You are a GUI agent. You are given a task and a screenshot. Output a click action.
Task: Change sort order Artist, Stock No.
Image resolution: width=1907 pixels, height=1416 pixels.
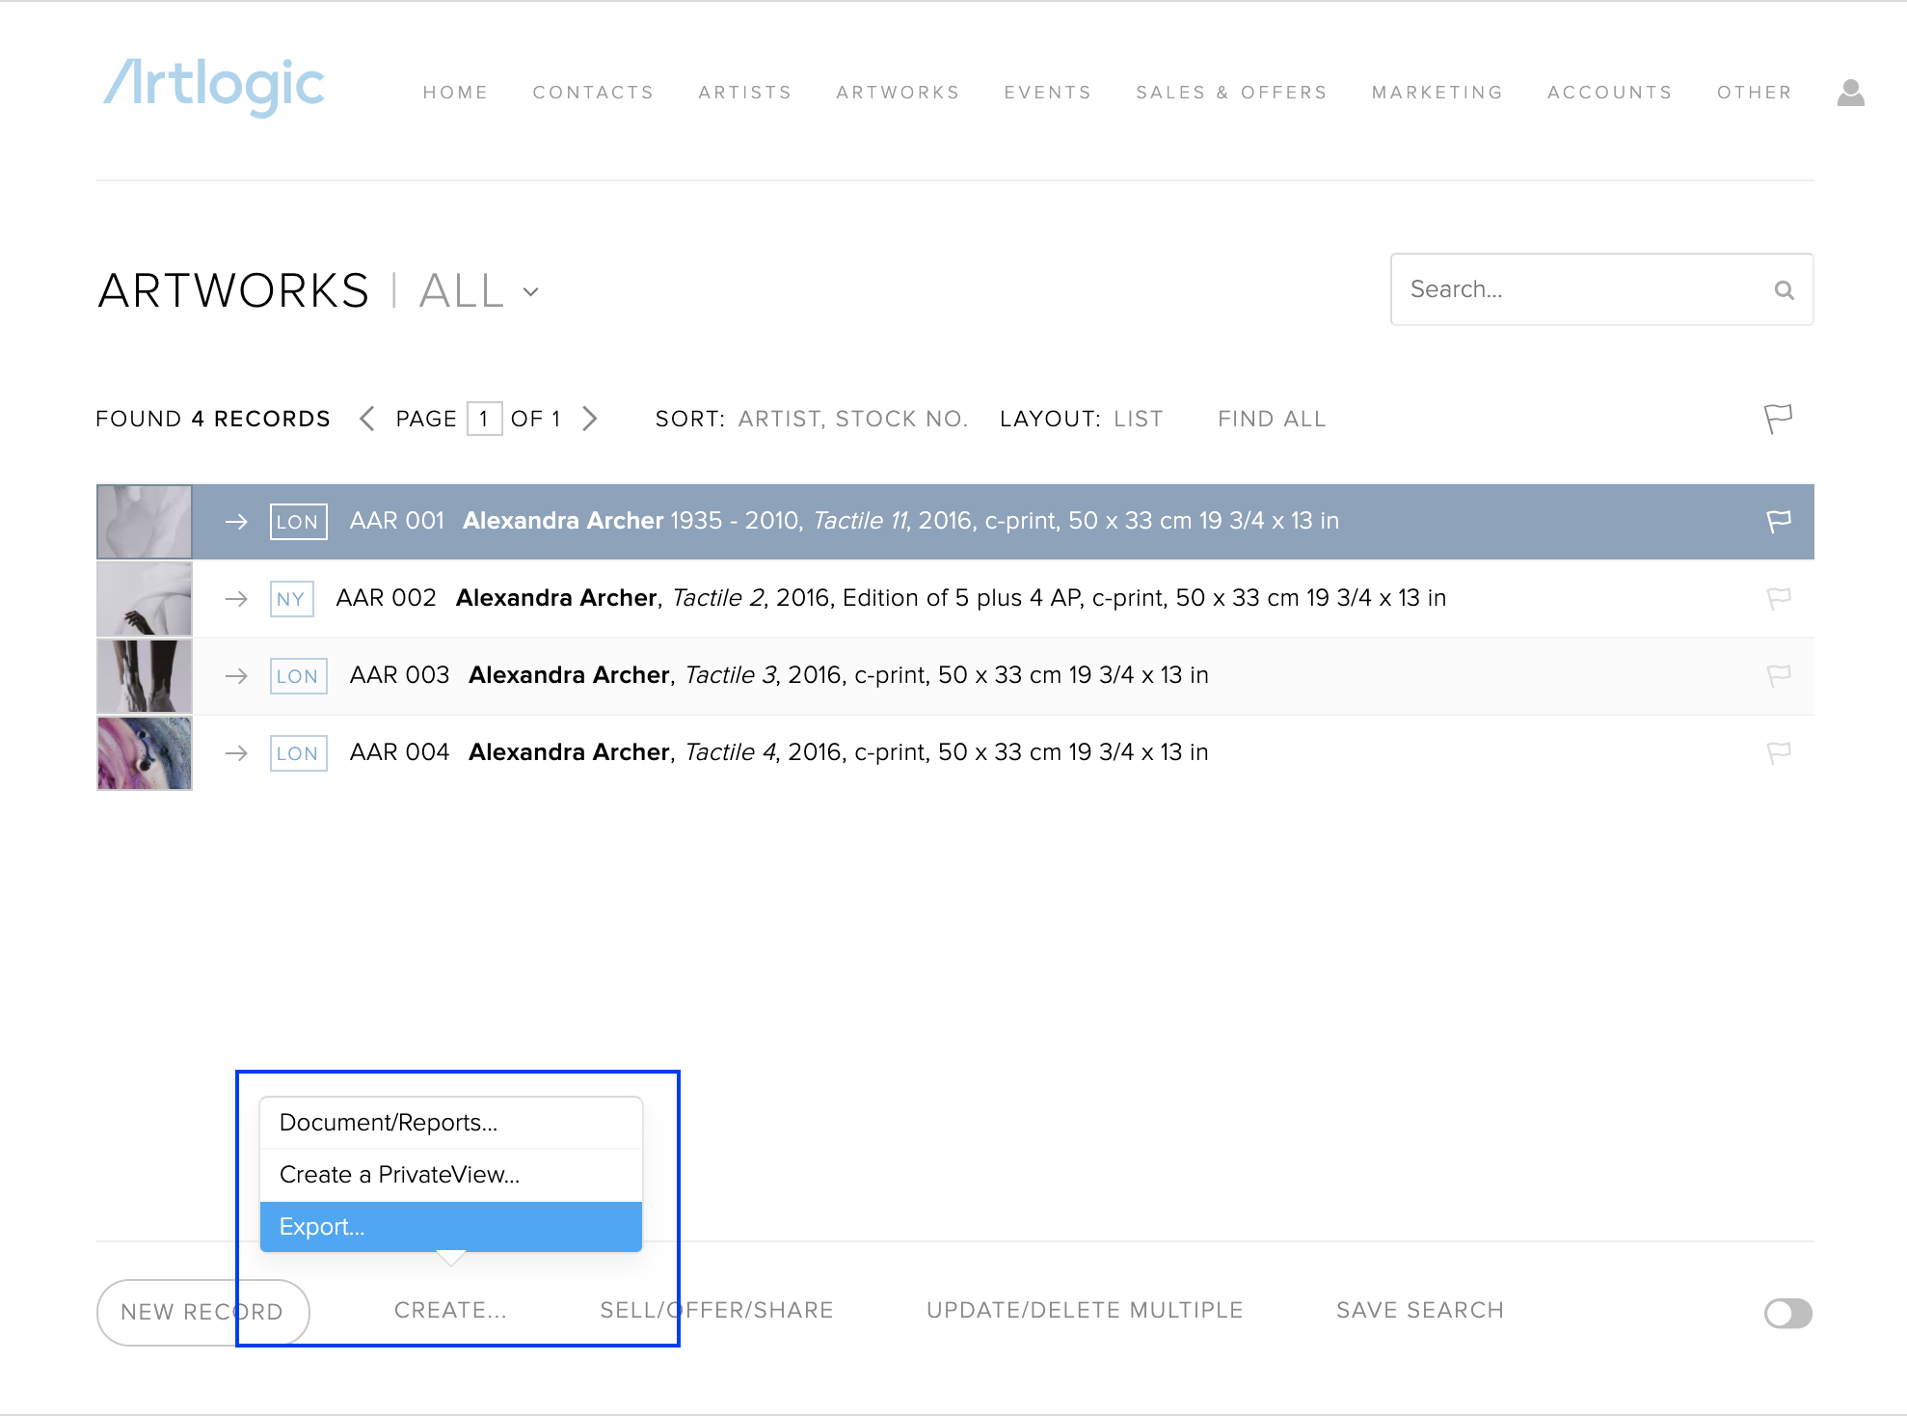[853, 419]
